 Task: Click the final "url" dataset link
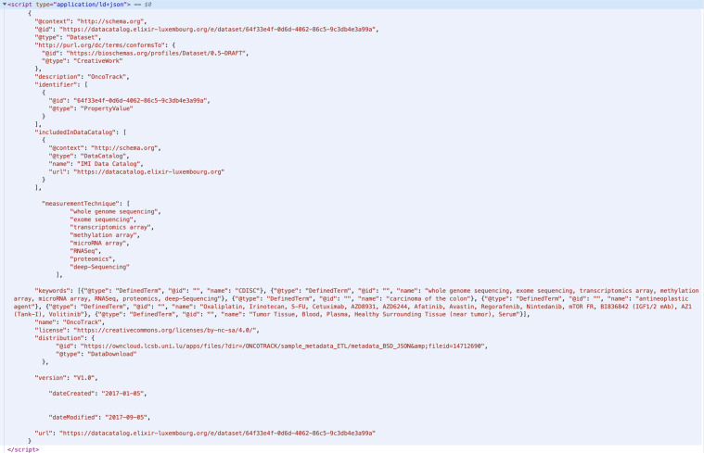click(217, 434)
